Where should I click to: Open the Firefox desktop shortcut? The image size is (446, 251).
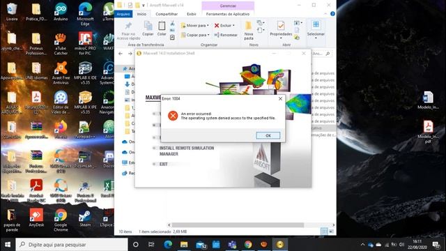coord(61,130)
